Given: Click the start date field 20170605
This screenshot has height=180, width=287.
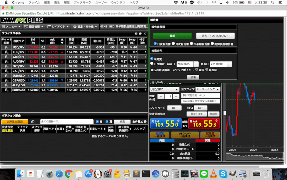Looking at the screenshot, I should pos(185,64).
